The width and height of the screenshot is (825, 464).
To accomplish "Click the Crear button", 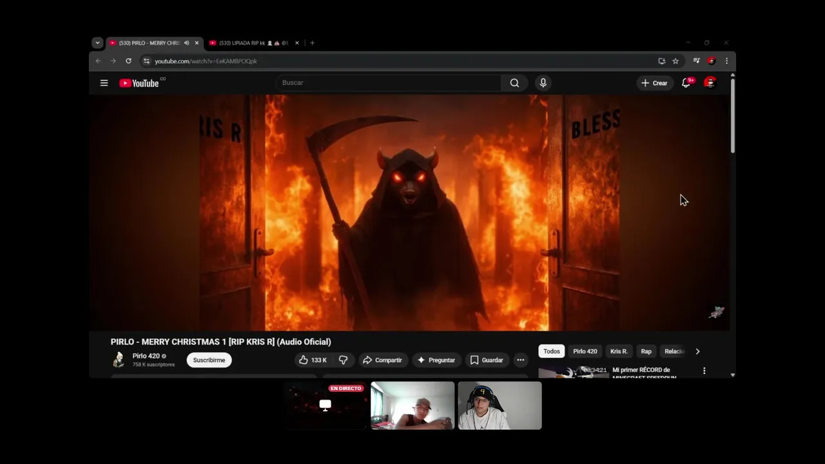I will click(654, 82).
